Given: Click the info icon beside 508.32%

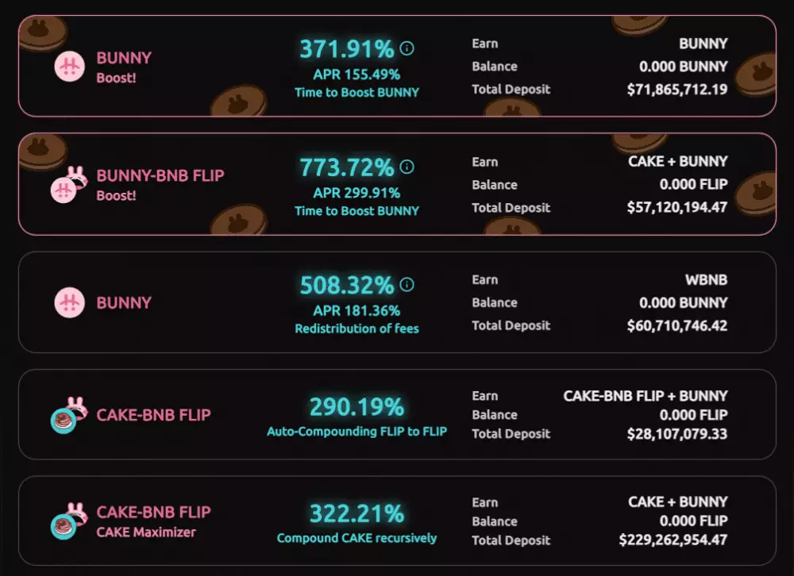Looking at the screenshot, I should click(407, 284).
